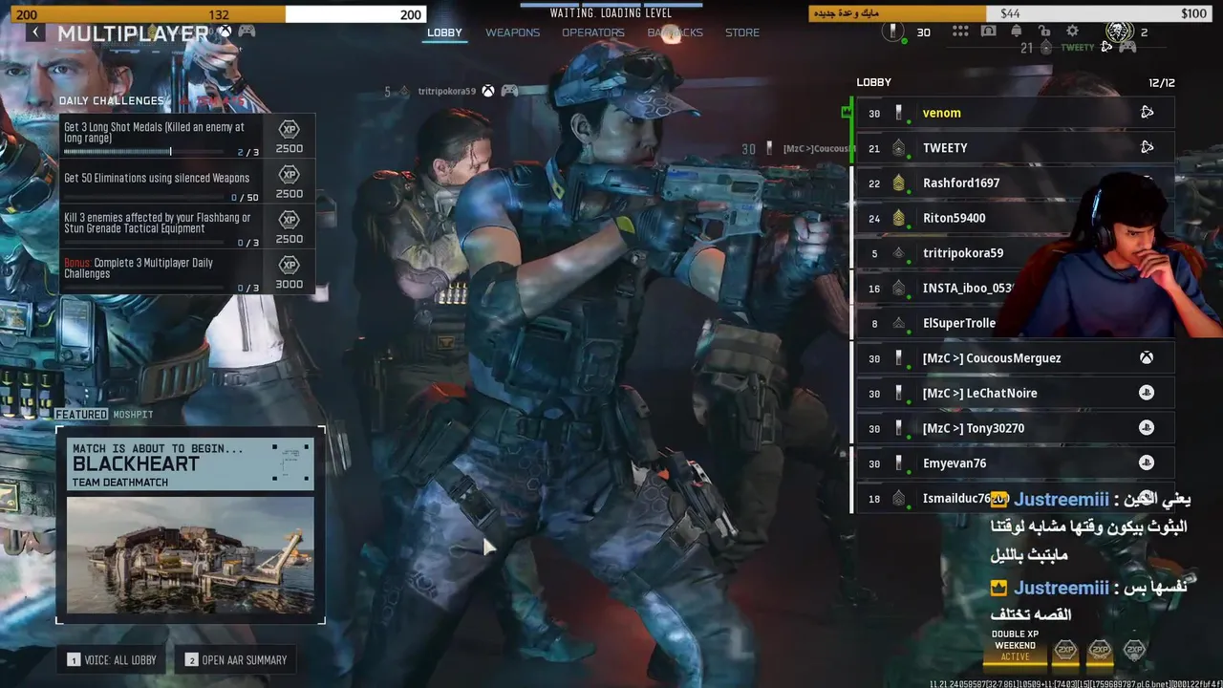Select player Riton59400 in lobby list
The width and height of the screenshot is (1223, 688).
click(x=1015, y=218)
